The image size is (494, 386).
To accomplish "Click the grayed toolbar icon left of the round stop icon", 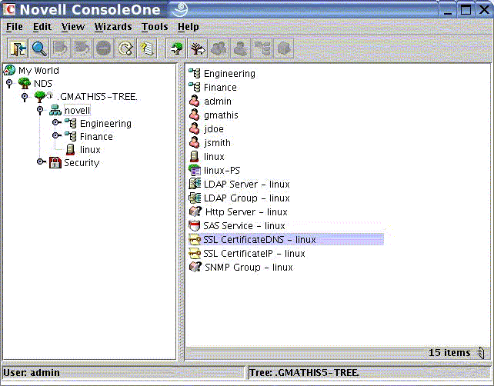I will coord(82,48).
